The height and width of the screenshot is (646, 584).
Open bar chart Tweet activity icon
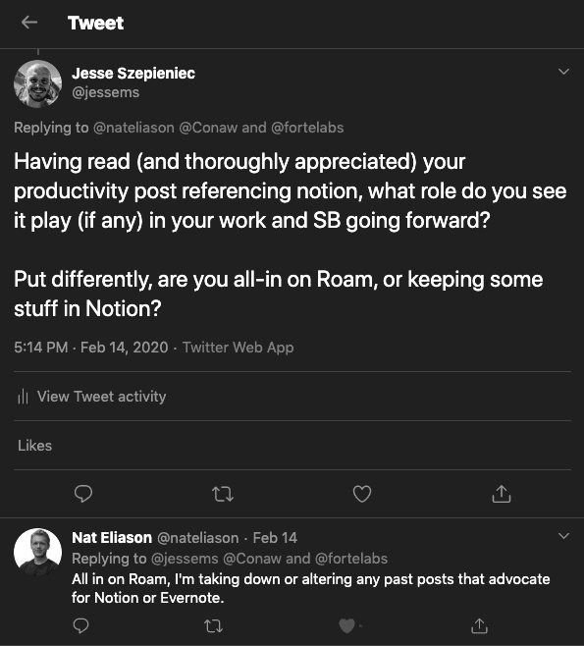pos(23,397)
